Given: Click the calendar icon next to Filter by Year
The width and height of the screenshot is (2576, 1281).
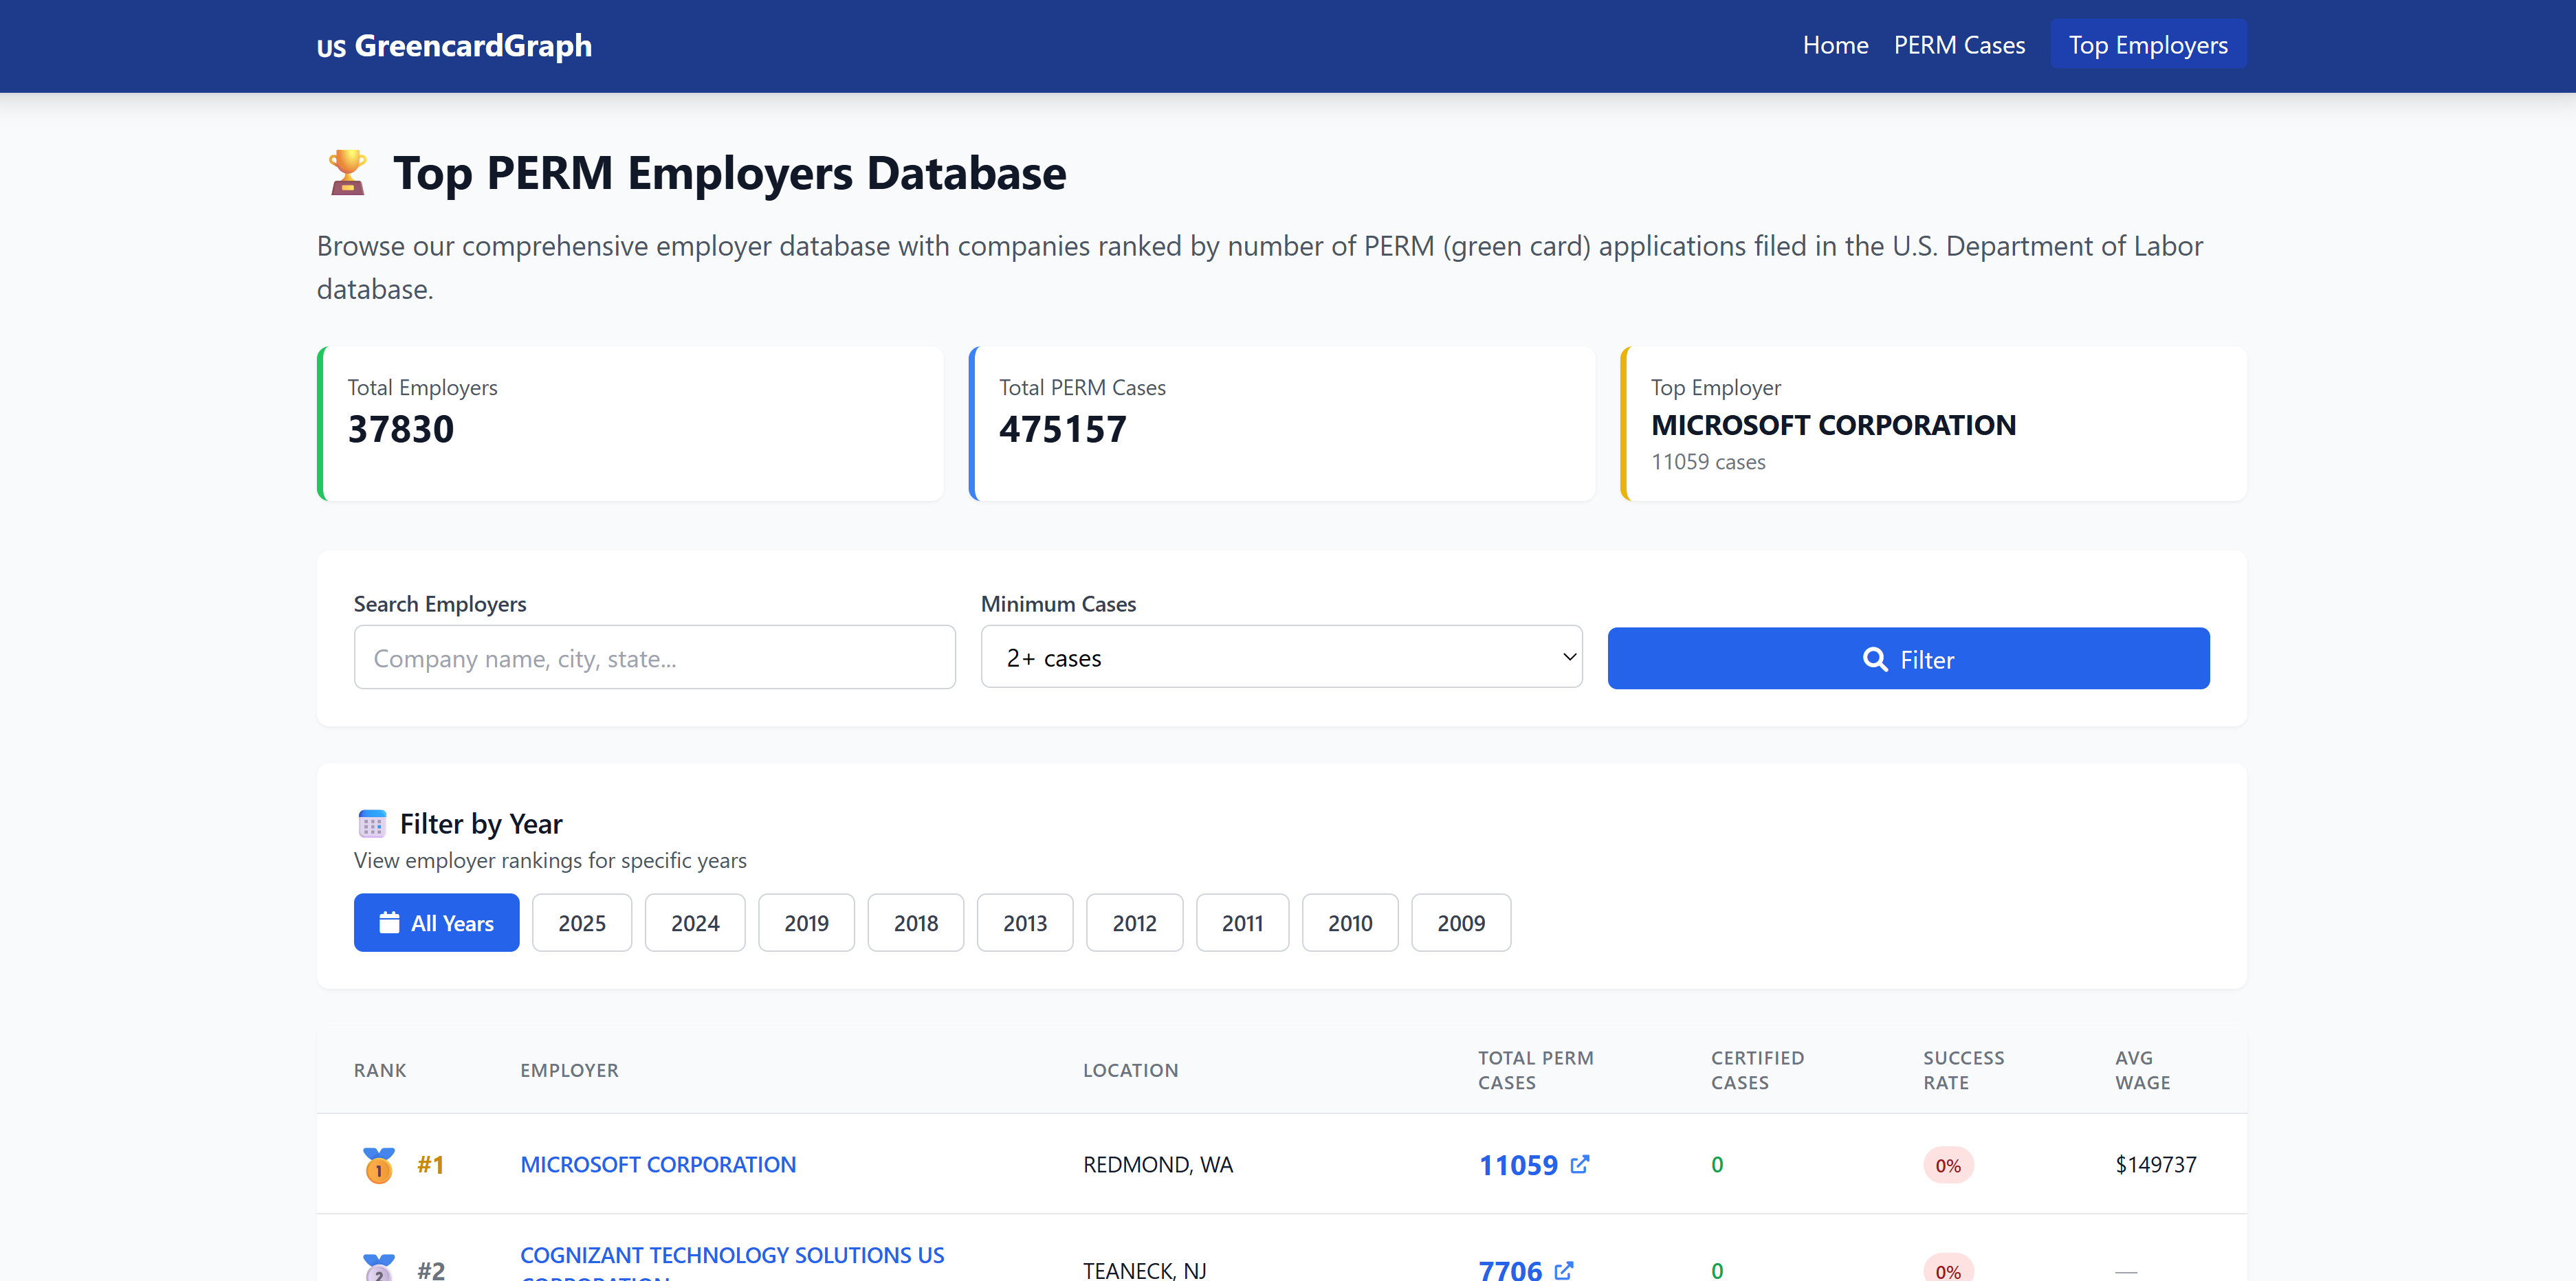Looking at the screenshot, I should tap(372, 824).
